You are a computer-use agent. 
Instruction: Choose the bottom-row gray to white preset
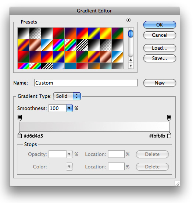point(117,66)
